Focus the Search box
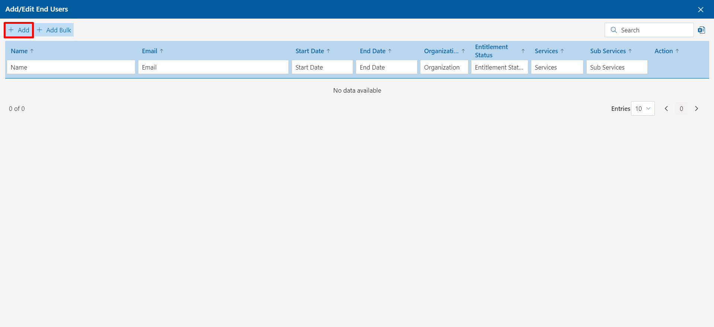 tap(649, 30)
